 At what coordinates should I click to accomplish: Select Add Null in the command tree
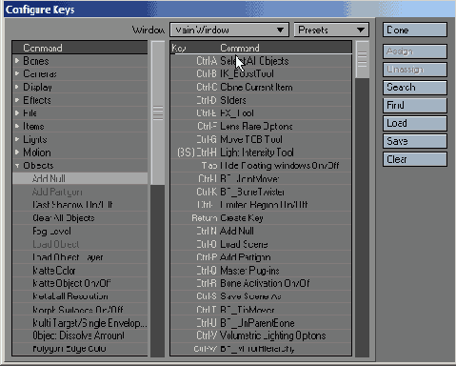[80, 178]
